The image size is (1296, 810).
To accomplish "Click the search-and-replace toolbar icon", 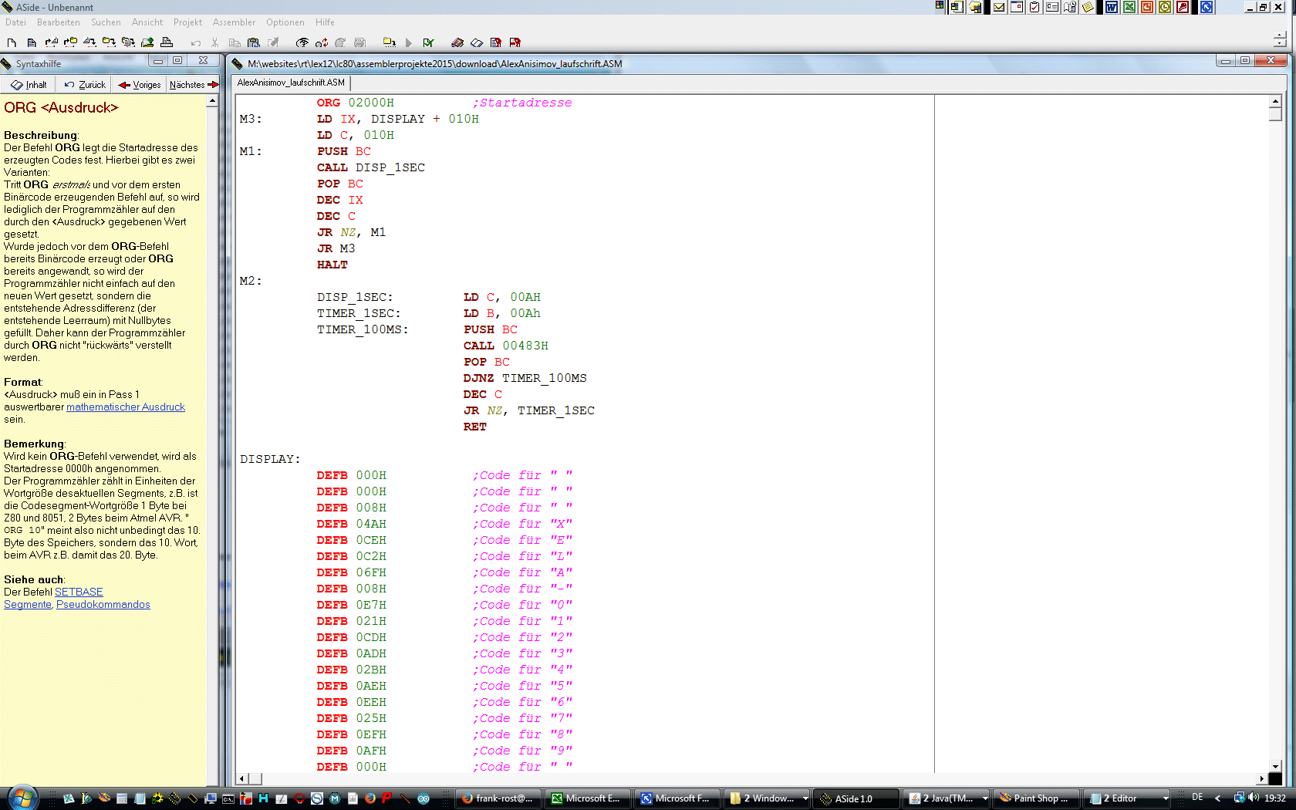I will click(x=322, y=42).
